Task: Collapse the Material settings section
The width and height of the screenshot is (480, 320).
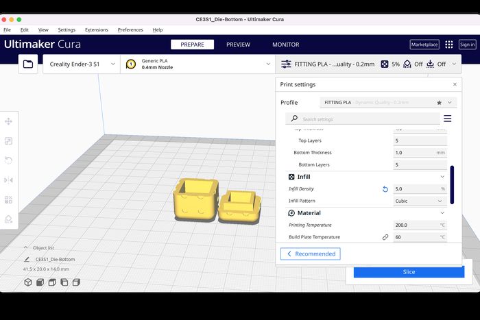Action: (442, 213)
